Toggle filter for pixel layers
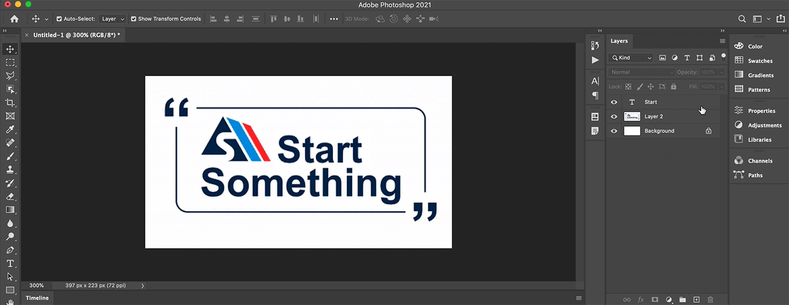This screenshot has height=305, width=789. [x=662, y=58]
